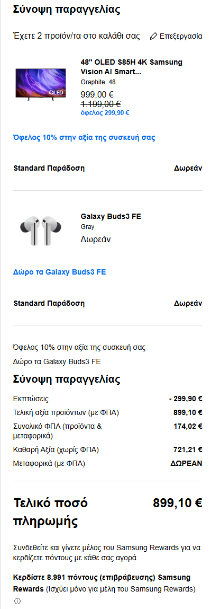Click the Καθαρή Αξία (χωρίς ΦΠΑ) line
The width and height of the screenshot is (211, 609).
(x=108, y=450)
